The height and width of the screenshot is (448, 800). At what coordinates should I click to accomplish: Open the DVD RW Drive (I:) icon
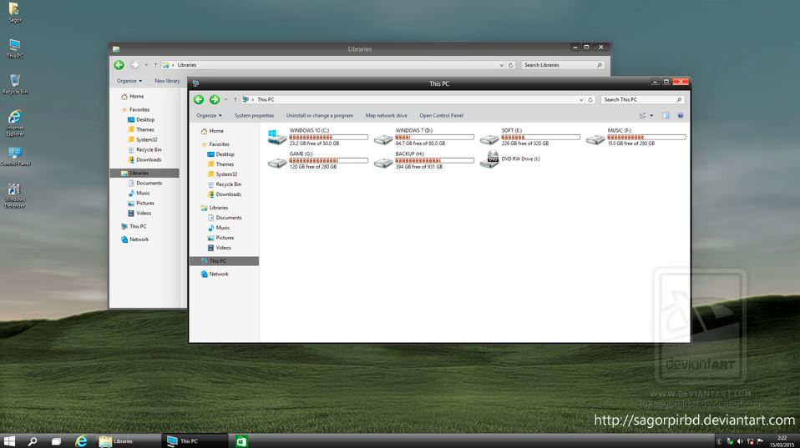(489, 159)
